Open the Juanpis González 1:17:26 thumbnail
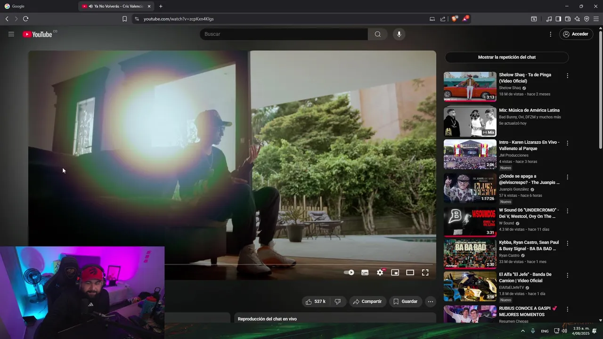The width and height of the screenshot is (603, 339). (x=470, y=188)
